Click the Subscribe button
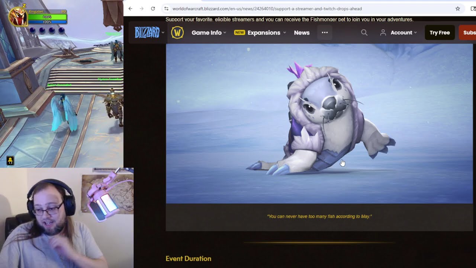 coord(467,33)
